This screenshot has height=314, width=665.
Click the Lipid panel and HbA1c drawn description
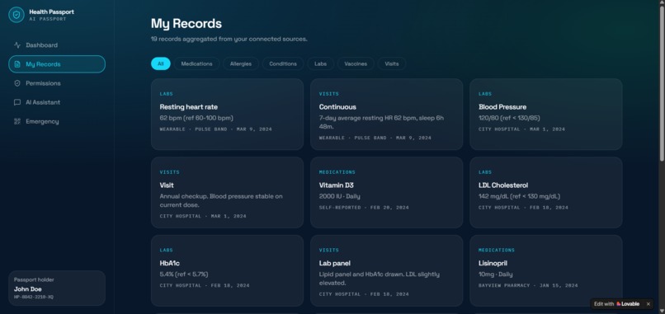380,279
